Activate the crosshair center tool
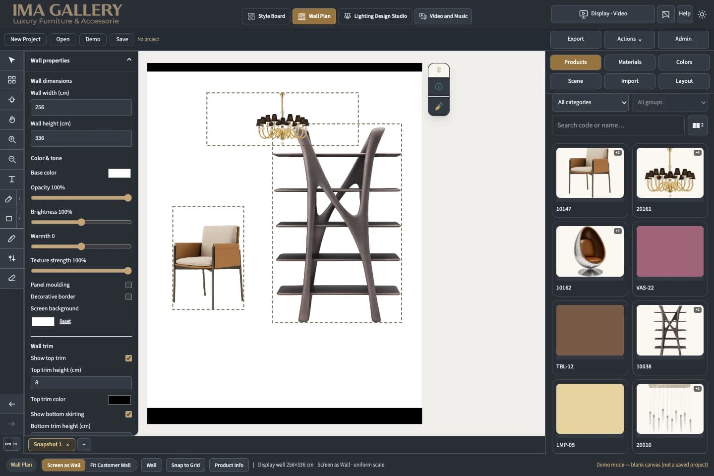This screenshot has height=476, width=714. point(12,100)
